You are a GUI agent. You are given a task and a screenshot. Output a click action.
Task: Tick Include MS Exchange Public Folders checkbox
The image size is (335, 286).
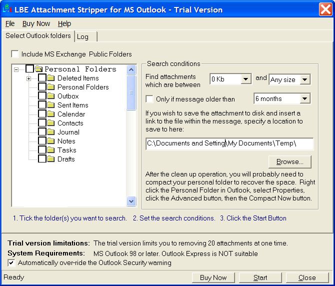pos(15,54)
